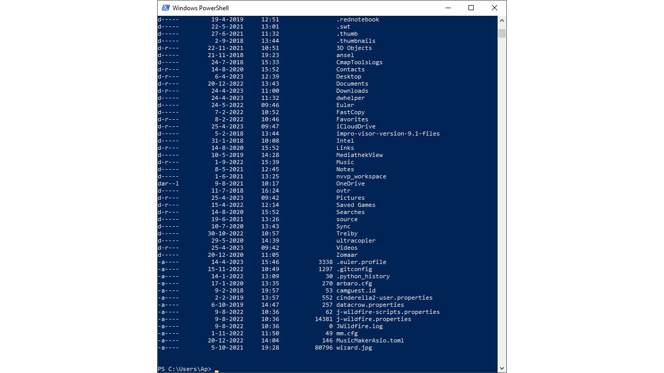
Task: Select the 'dwhelper' directory entry
Action: (351, 98)
